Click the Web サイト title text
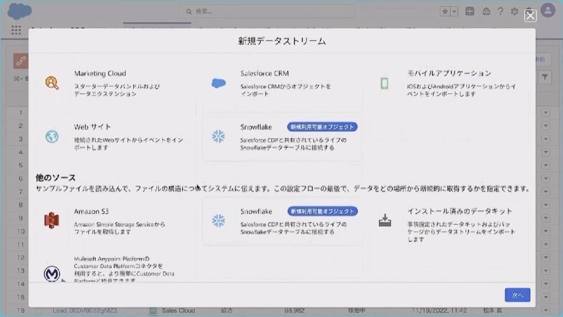The image size is (563, 317). [92, 127]
